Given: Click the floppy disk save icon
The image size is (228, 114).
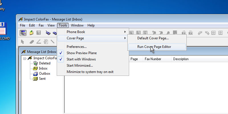Looking at the screenshot, I should pos(39,33).
